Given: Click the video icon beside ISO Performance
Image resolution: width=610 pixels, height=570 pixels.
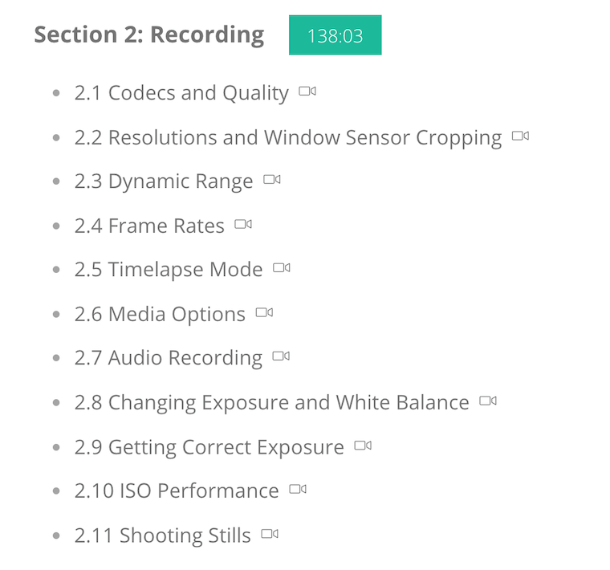Looking at the screenshot, I should click(298, 489).
